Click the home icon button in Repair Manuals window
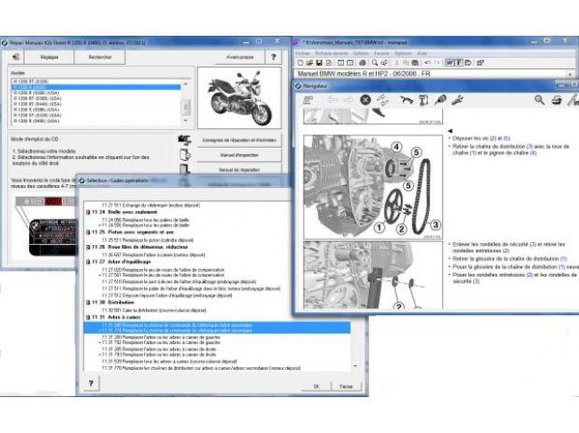579x433 pixels. tap(15, 57)
